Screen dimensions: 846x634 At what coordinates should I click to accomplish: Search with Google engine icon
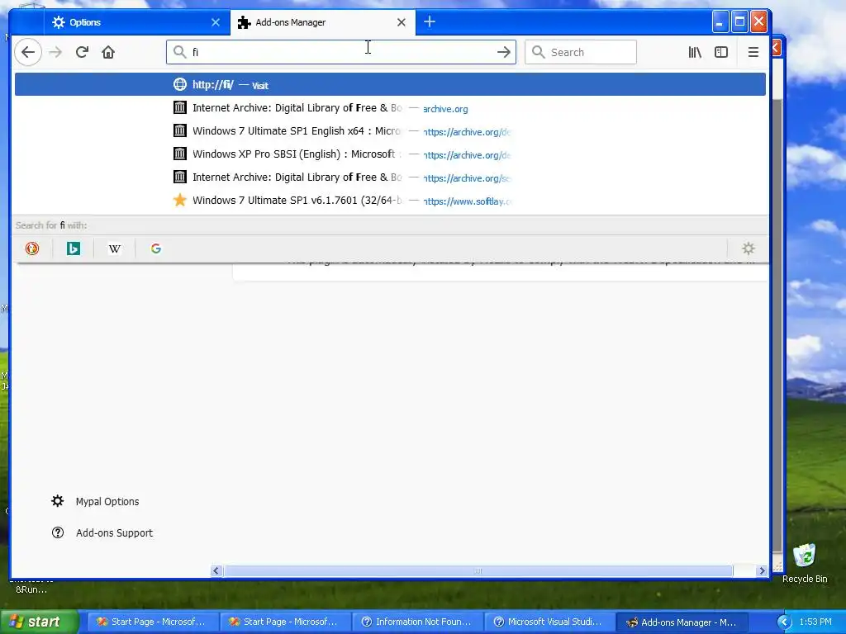tap(156, 248)
